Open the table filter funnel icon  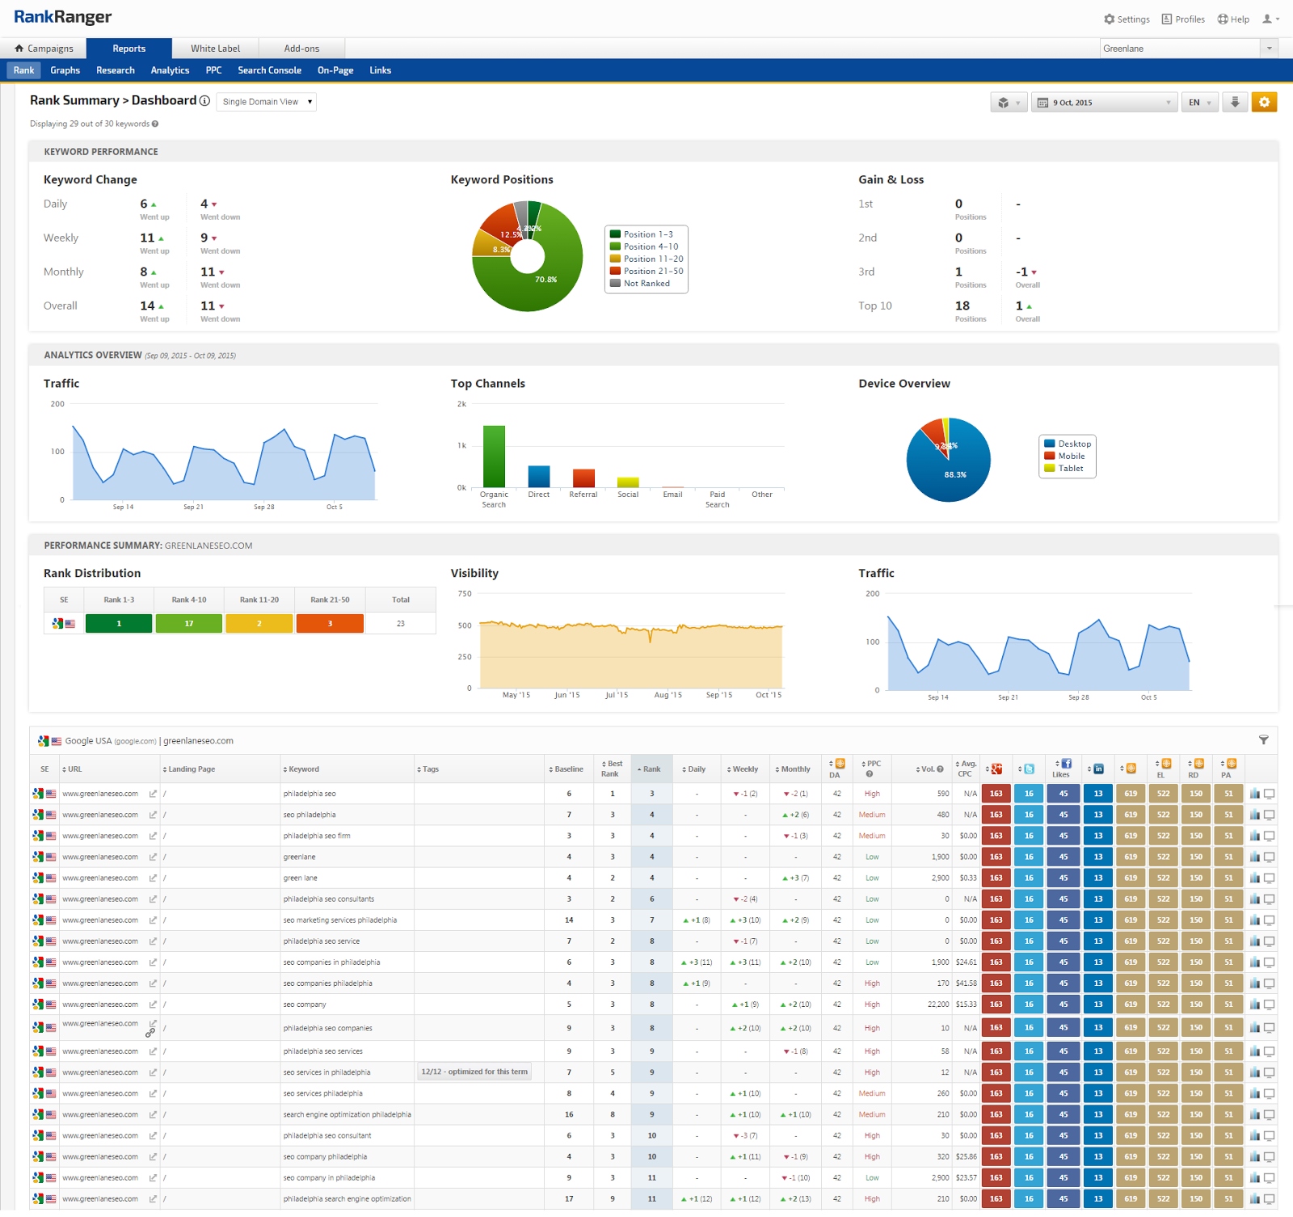(1263, 740)
